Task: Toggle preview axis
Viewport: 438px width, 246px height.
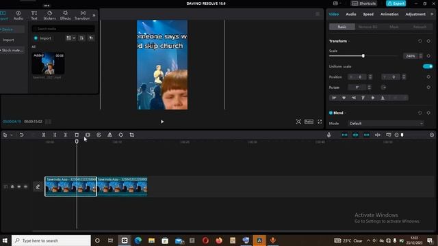Action: (378, 135)
